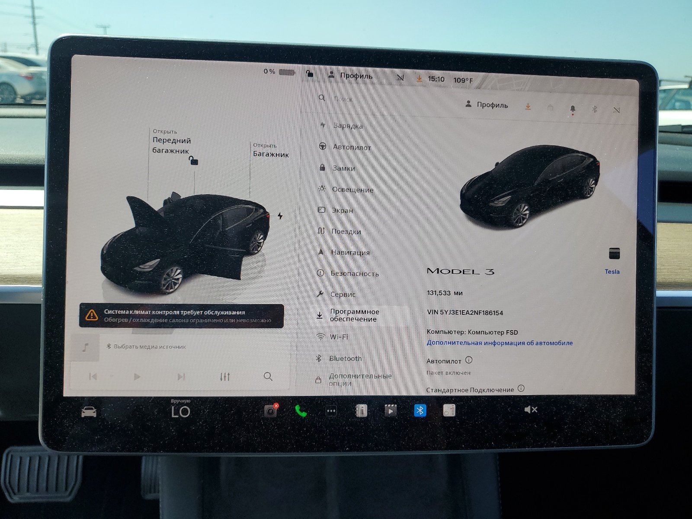Tap the connectivity icon in settings header
Viewport: 692px width, 519px height.
(616, 110)
